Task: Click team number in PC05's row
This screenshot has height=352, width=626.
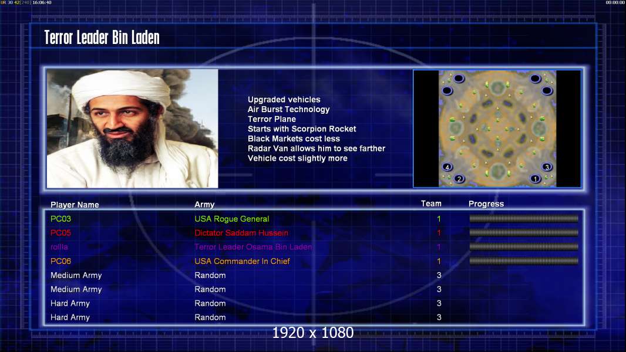Action: [x=439, y=233]
